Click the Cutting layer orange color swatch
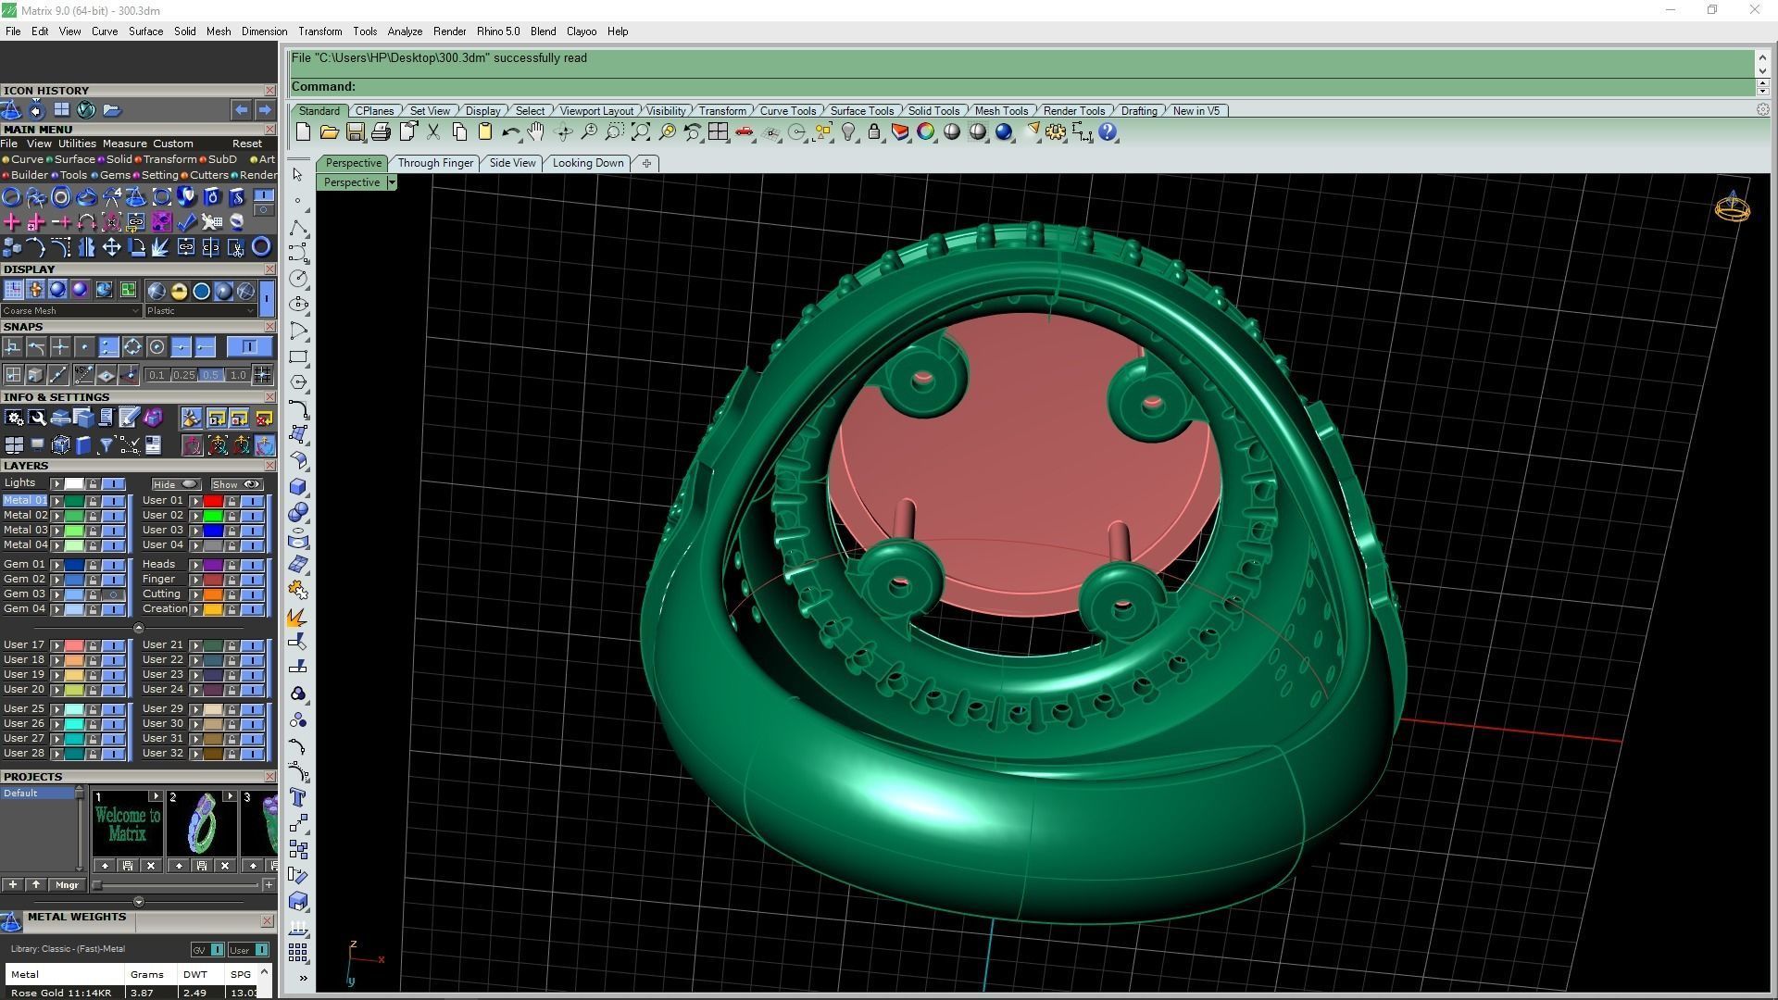Viewport: 1778px width, 1000px height. (213, 594)
